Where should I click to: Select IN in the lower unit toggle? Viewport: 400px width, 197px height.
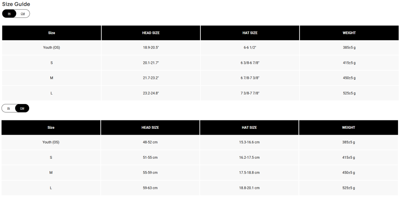(x=8, y=108)
